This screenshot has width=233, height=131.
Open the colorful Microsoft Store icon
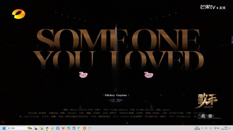68,128
